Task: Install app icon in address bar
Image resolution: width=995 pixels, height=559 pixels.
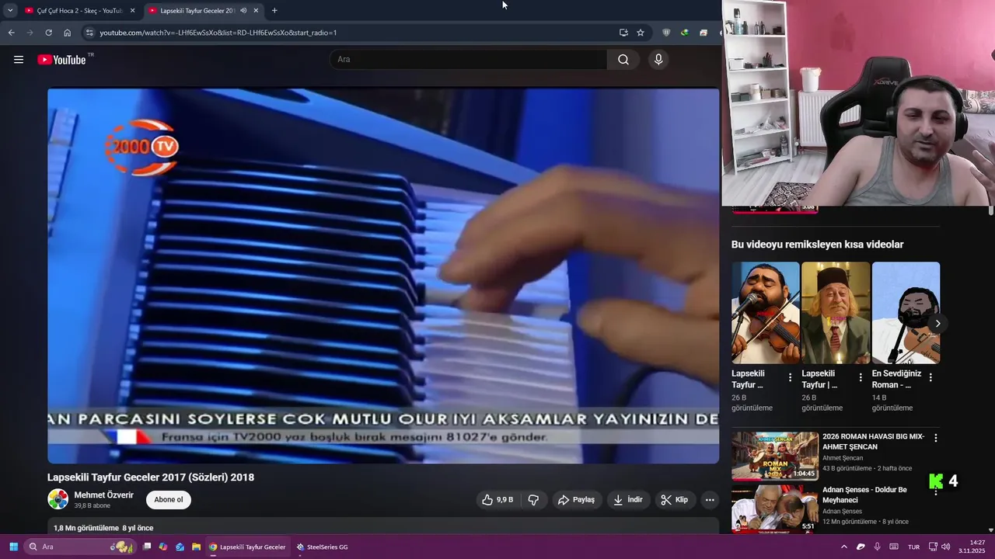Action: 623,33
